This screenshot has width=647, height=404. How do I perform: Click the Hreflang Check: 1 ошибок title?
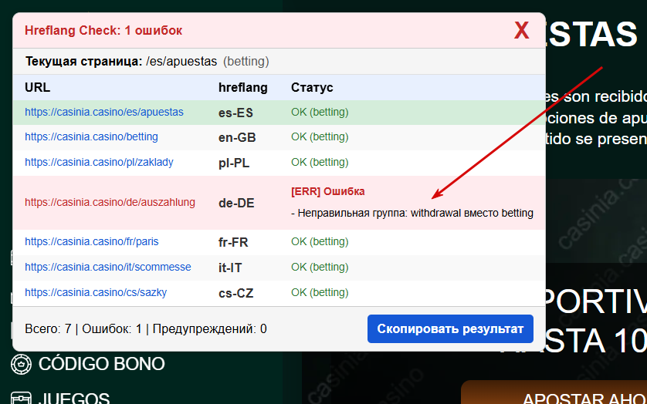pyautogui.click(x=103, y=31)
